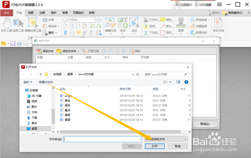
Task: Move item down in merge list
Action: pos(117,51)
